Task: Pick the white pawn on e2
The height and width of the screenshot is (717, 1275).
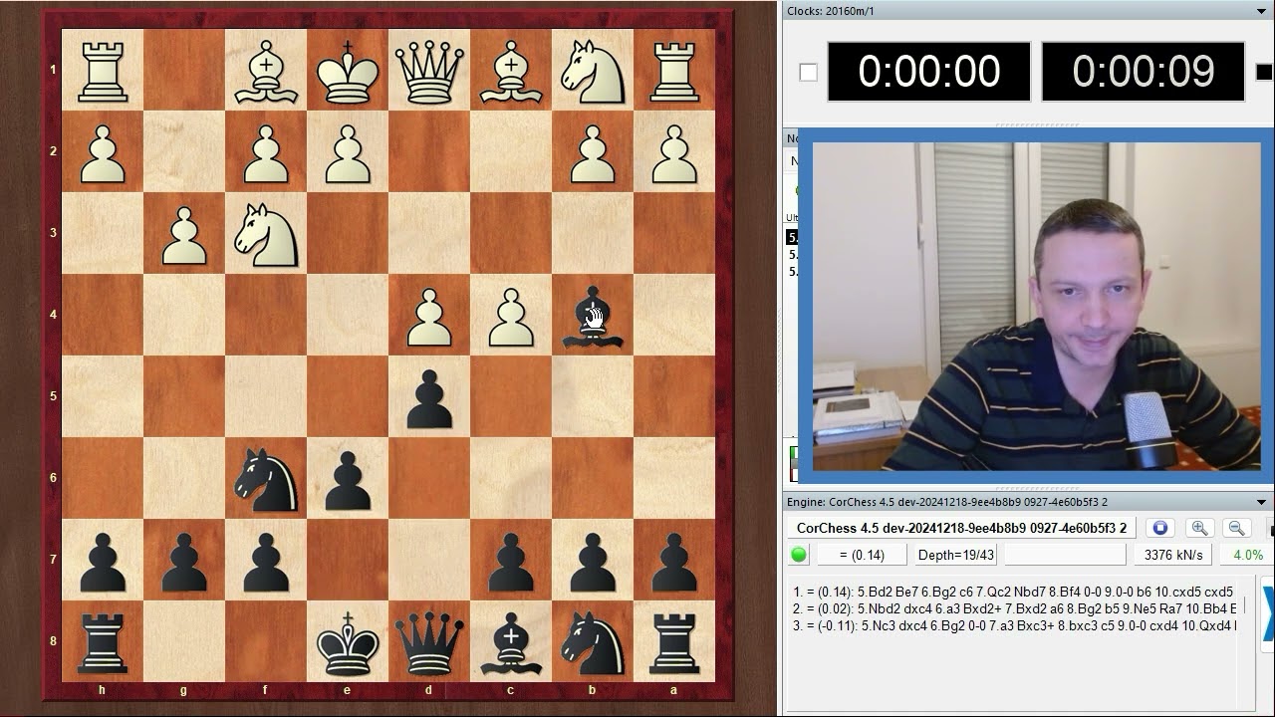Action: (348, 152)
